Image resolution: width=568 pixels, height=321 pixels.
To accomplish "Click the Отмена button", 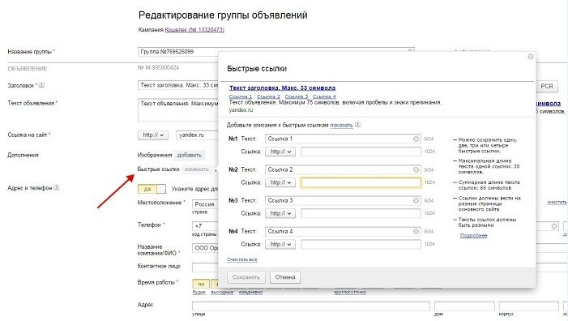I will (285, 277).
